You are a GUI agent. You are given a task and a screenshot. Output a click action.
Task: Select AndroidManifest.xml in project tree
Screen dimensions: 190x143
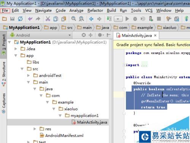pos(62,135)
